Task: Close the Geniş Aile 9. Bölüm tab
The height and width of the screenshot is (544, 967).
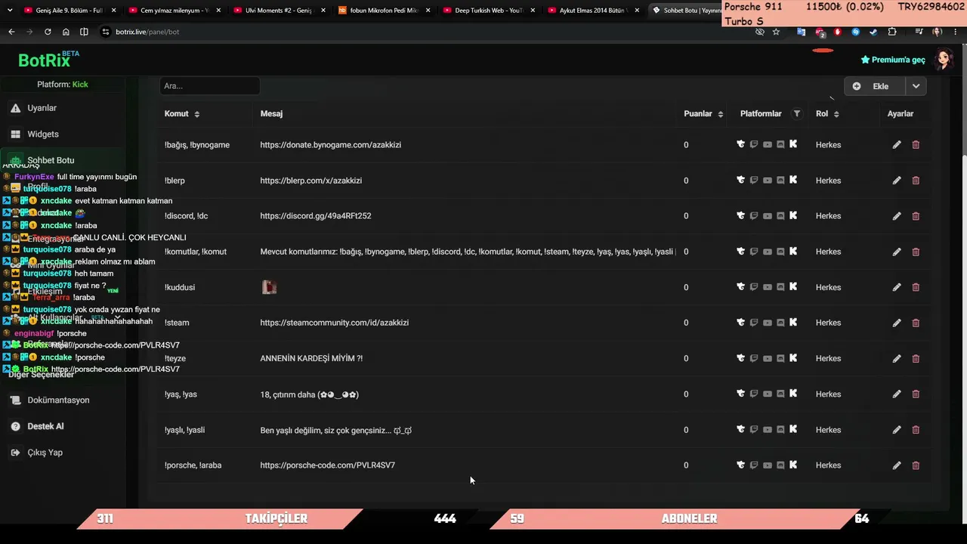Action: coord(114,11)
